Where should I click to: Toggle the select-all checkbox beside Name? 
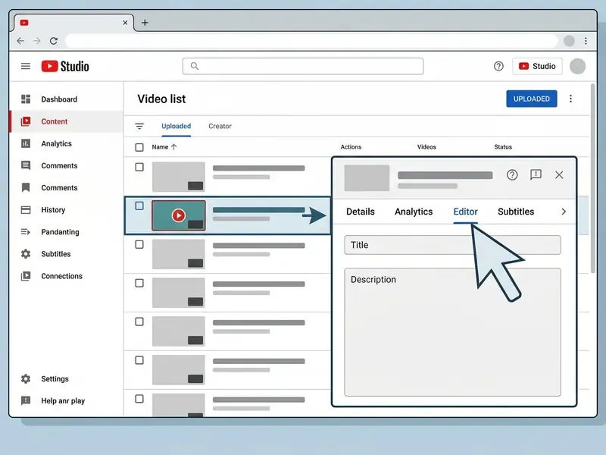(139, 147)
